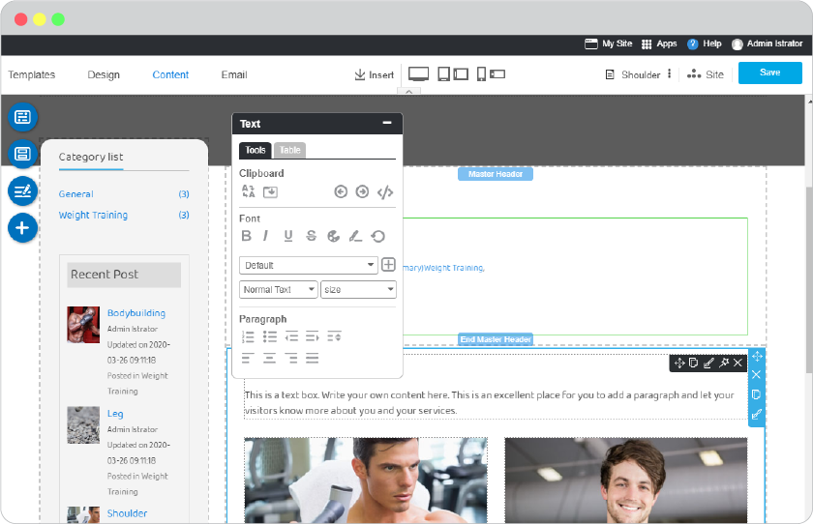The image size is (813, 524).
Task: Open the Normal Text style dropdown
Action: (279, 289)
